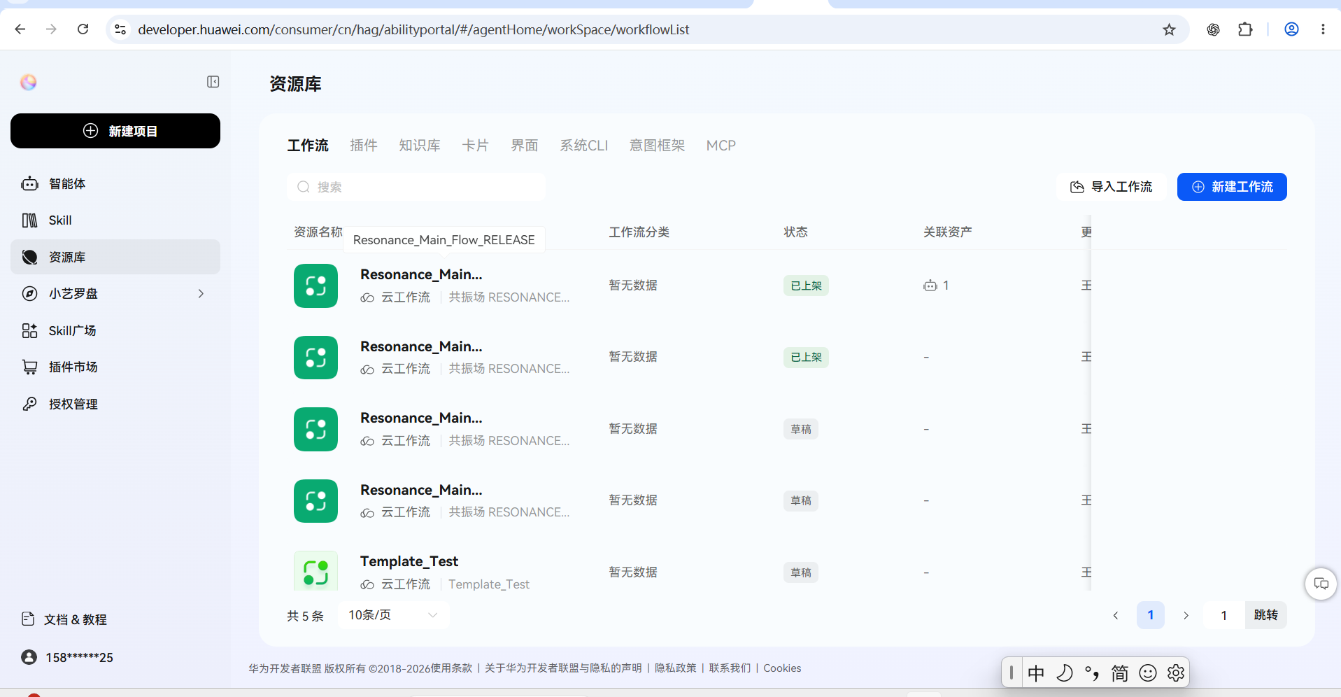Switch to the 卡片 tab
This screenshot has width=1341, height=697.
(476, 146)
